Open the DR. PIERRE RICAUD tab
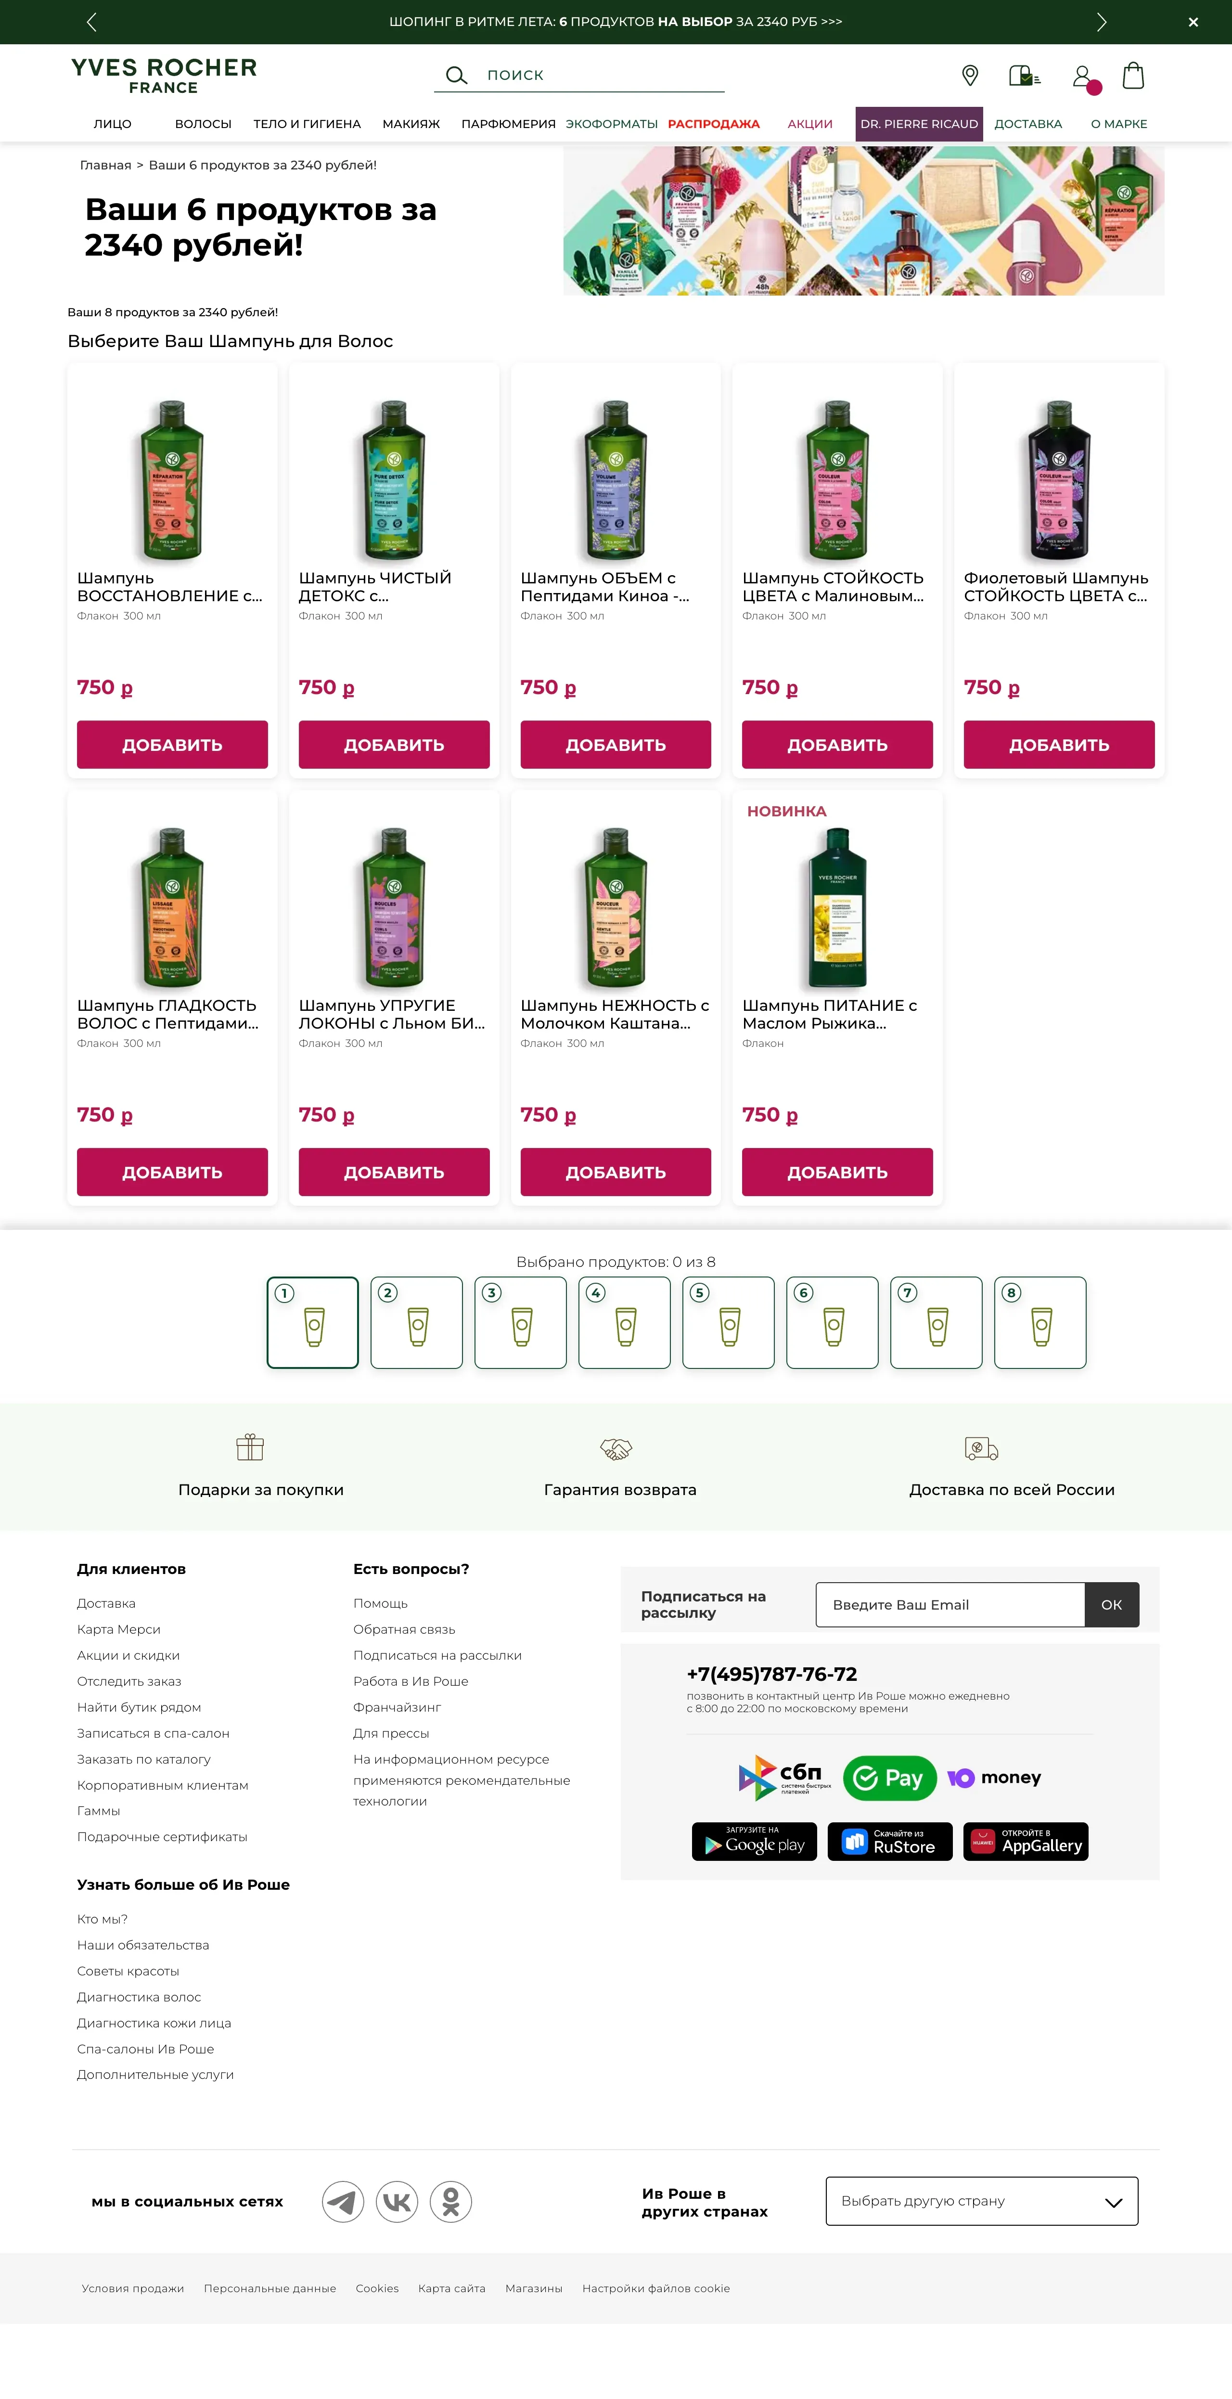The height and width of the screenshot is (2399, 1232). [x=919, y=124]
